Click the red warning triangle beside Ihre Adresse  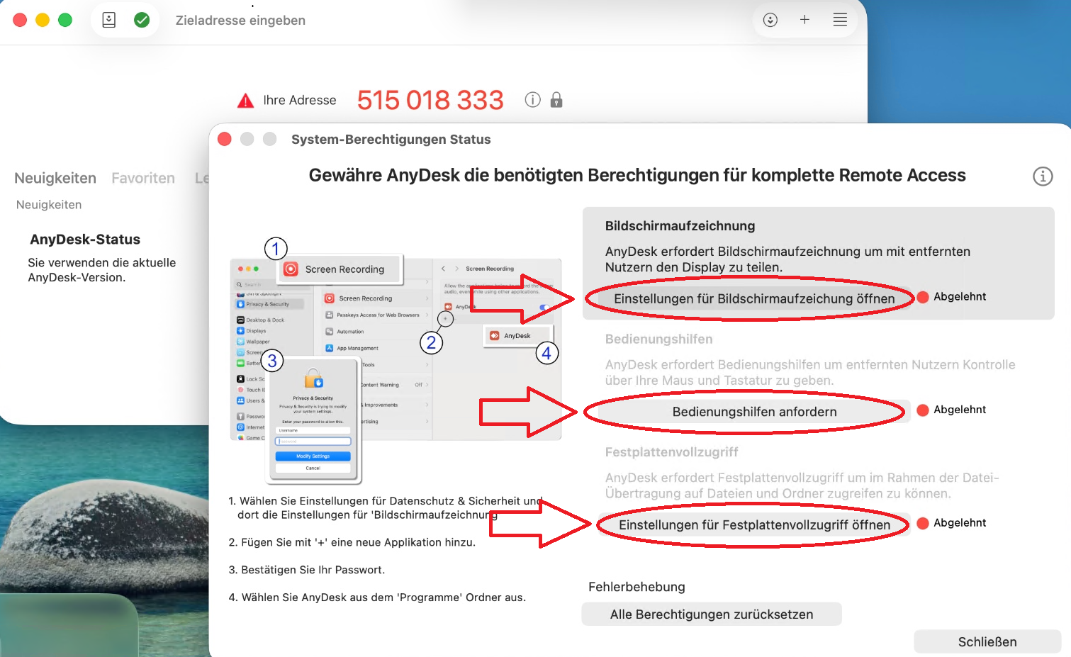(x=245, y=101)
